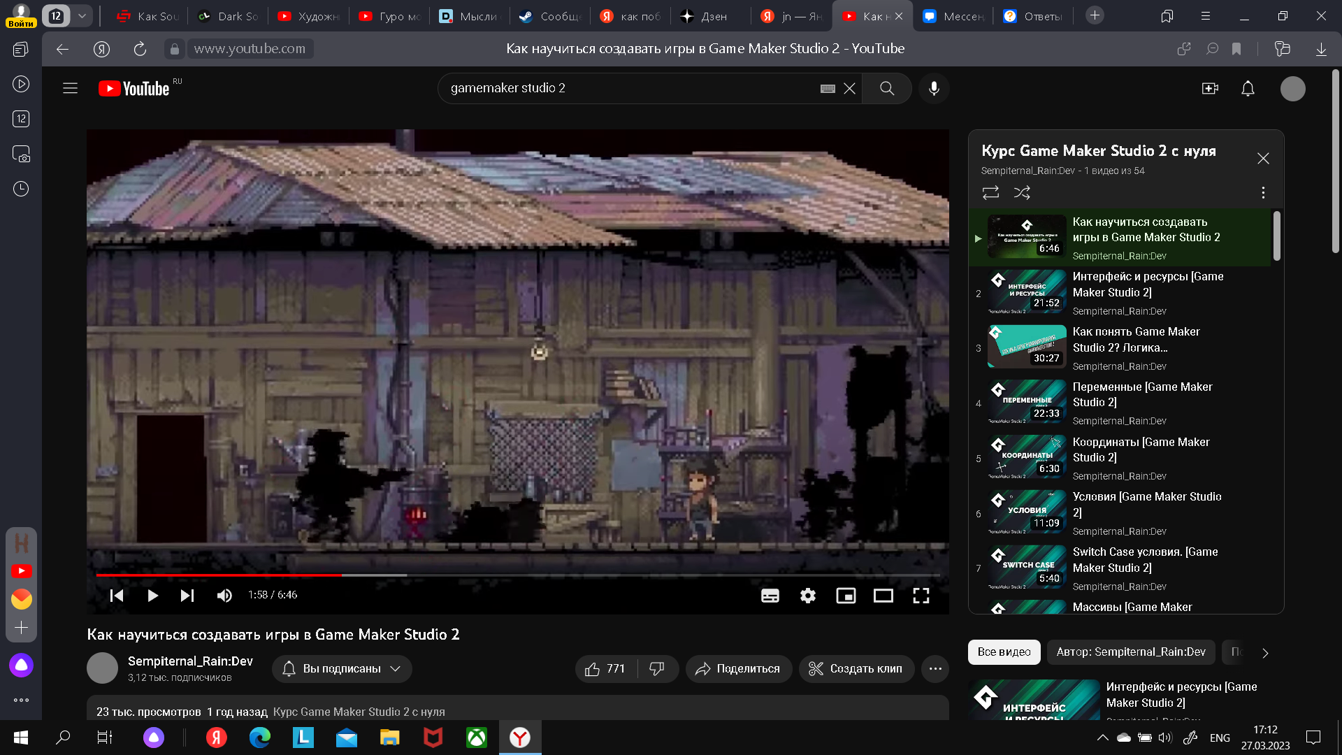
Task: Open the Alice assistant in browser sidebar
Action: (21, 665)
